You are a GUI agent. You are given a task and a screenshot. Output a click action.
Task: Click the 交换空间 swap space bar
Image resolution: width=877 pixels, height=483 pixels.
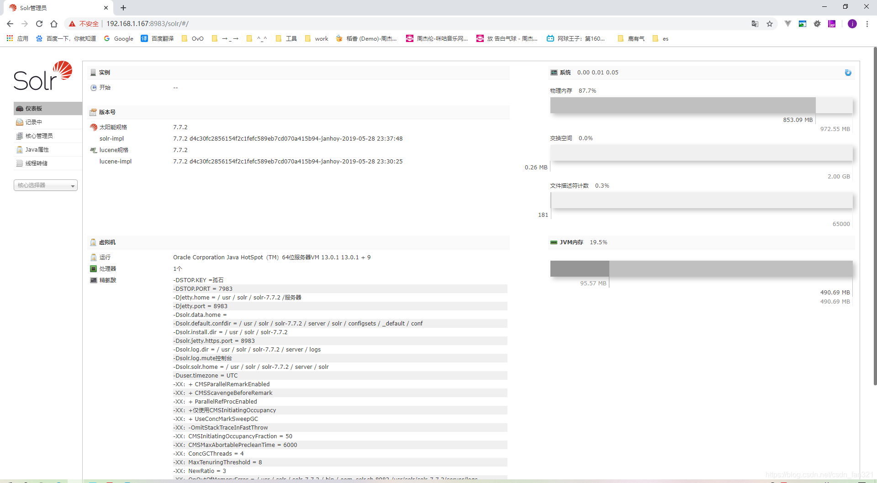point(701,153)
